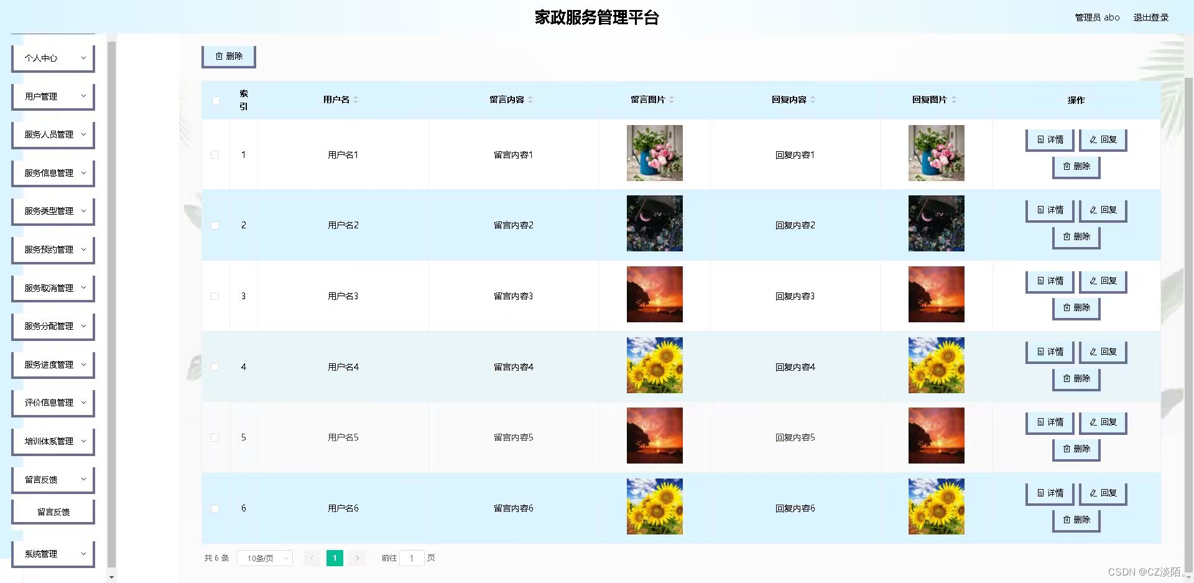Go to next page arrow
The width and height of the screenshot is (1194, 583).
[x=357, y=558]
